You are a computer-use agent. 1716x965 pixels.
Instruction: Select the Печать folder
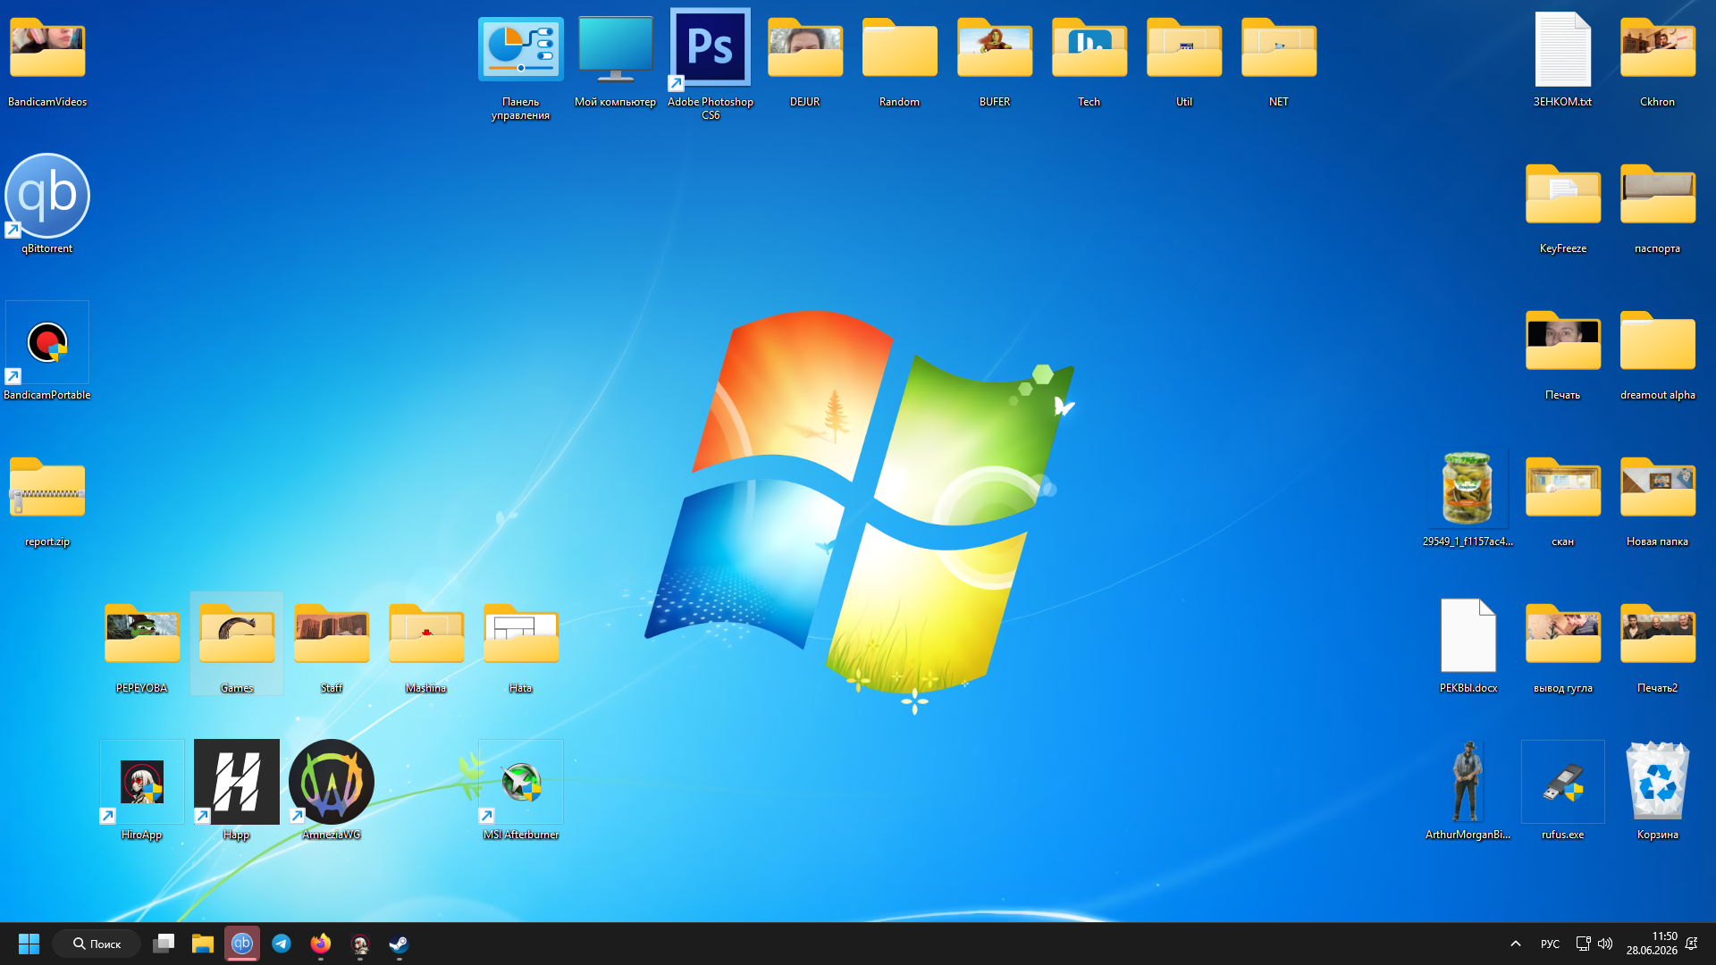coord(1563,352)
